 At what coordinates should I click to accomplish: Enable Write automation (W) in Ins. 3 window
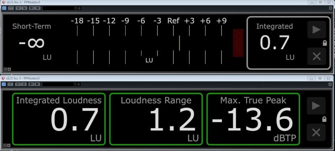pyautogui.click(x=23, y=84)
